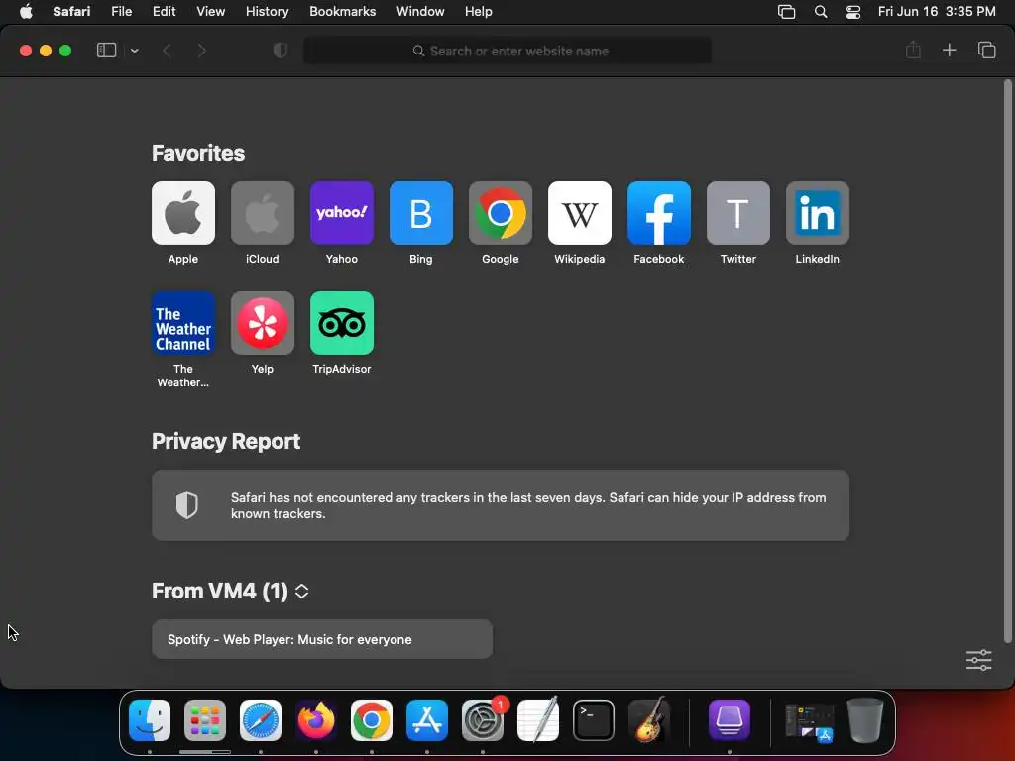This screenshot has width=1015, height=761.
Task: Open the Apple favorite
Action: point(183,213)
